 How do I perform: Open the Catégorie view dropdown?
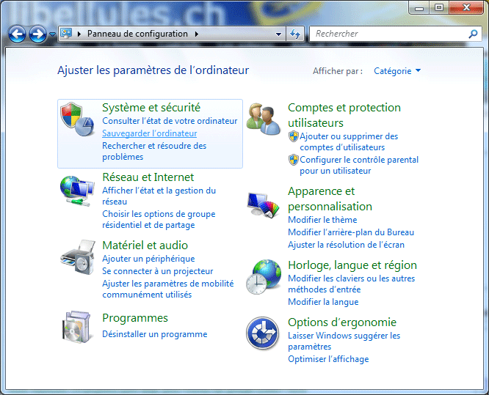[x=397, y=71]
